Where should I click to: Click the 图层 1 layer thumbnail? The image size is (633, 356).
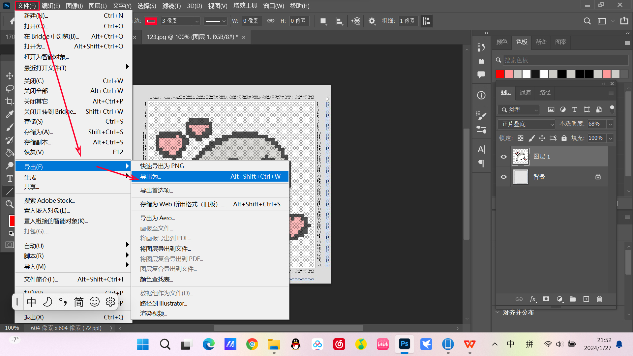pos(521,157)
